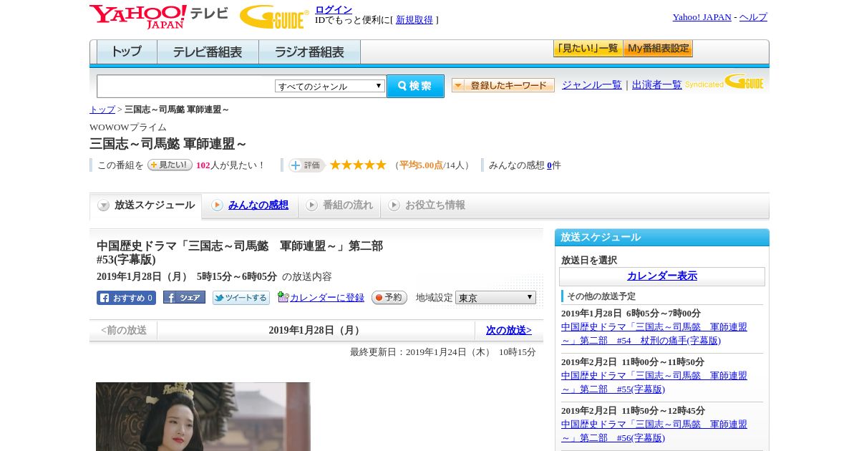Click the Facebook おすすめ button
Image resolution: width=859 pixels, height=451 pixels.
click(x=126, y=298)
